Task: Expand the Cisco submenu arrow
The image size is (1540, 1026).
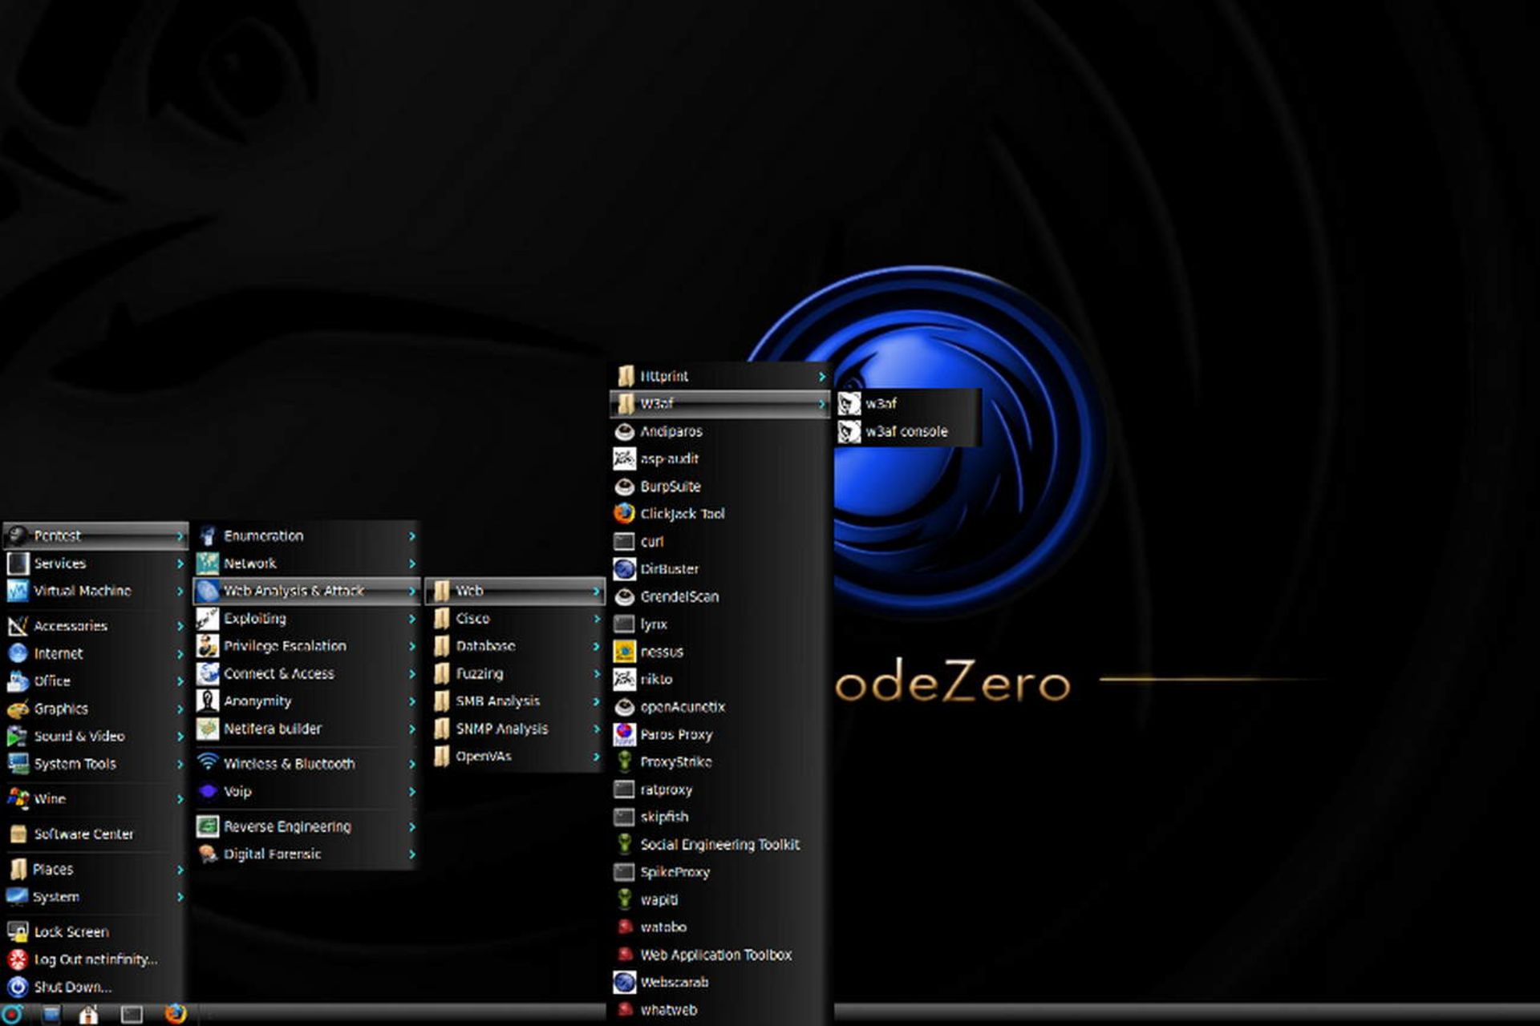Action: 597,619
